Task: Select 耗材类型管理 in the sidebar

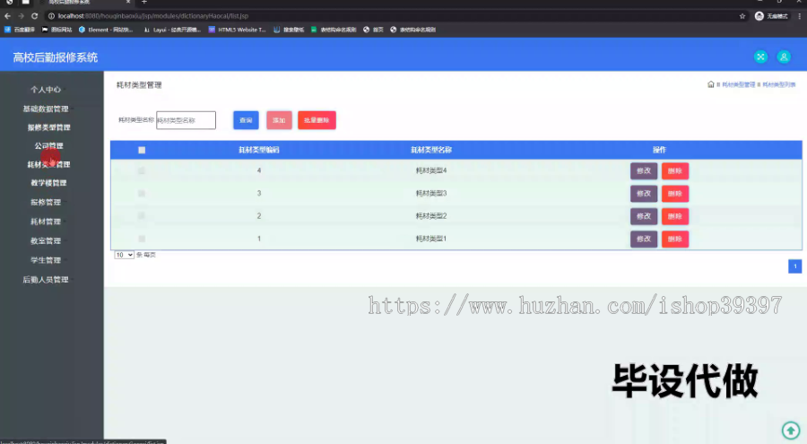Action: coord(49,164)
